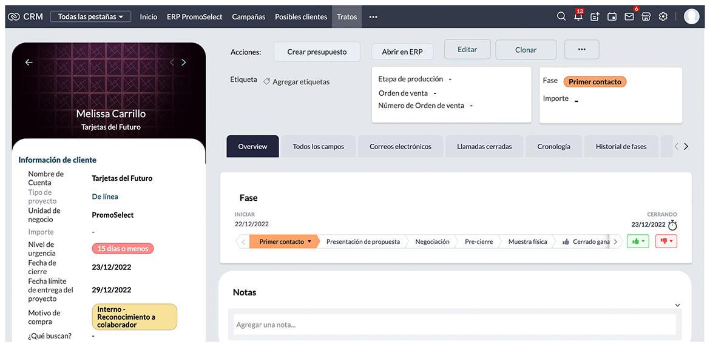Open green thumbs-up won dropdown

pos(638,241)
